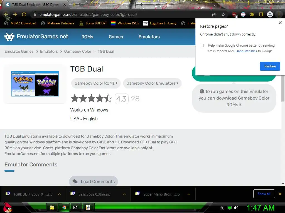Click the Chrome taskbar icon
The image size is (285, 213).
(64, 207)
